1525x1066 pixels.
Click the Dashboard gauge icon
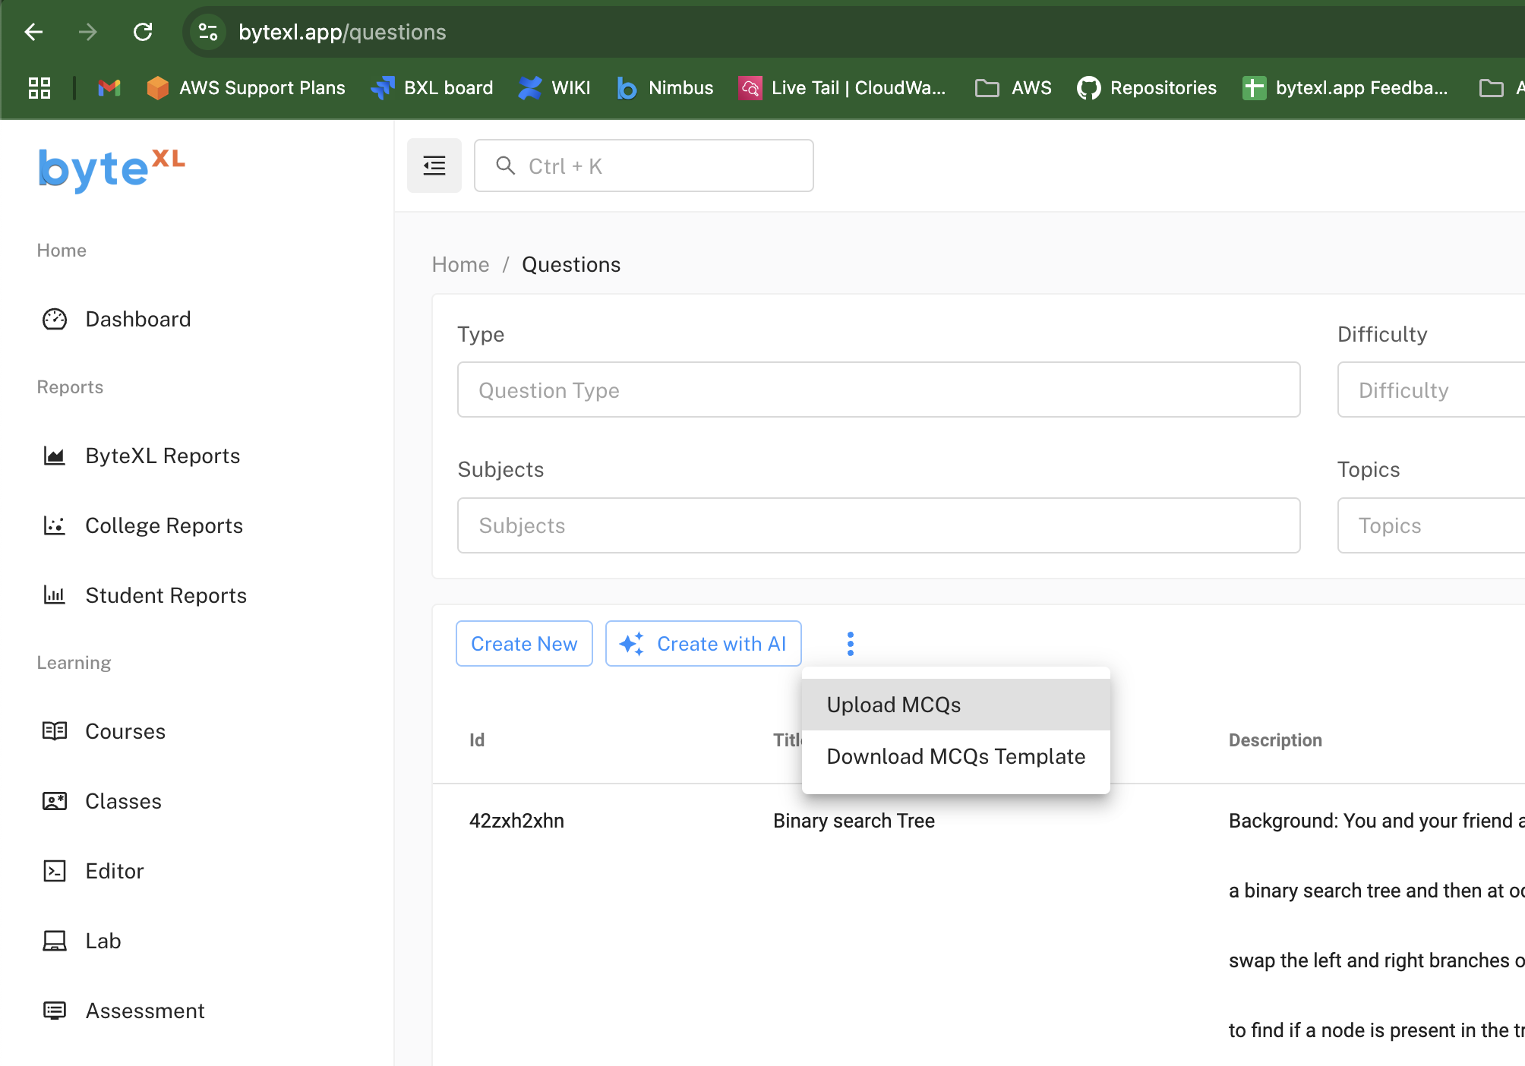55,319
